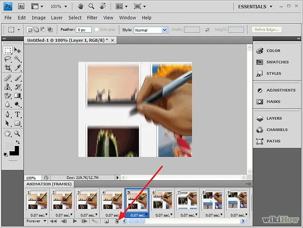This screenshot has height=228, width=303.
Task: Select the Gradient tool
Action: tap(17, 96)
